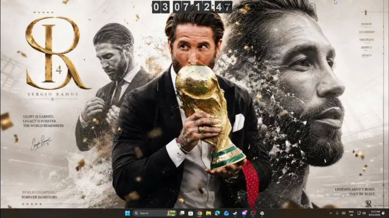Open the notification bell in tray

coord(384,213)
